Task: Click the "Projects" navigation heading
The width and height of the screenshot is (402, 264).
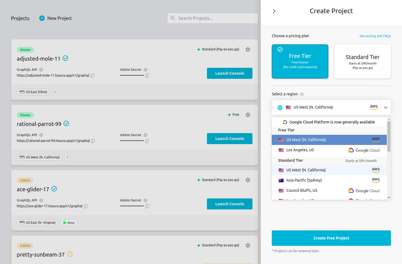Action: click(20, 18)
